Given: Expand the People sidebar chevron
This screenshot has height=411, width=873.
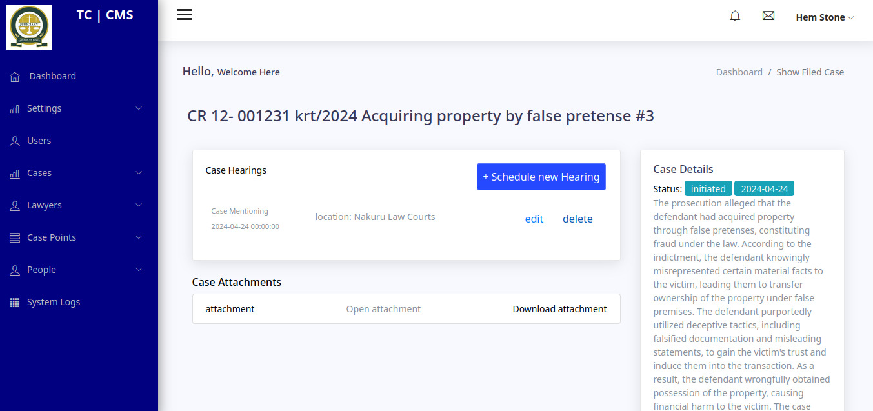Looking at the screenshot, I should pyautogui.click(x=139, y=270).
